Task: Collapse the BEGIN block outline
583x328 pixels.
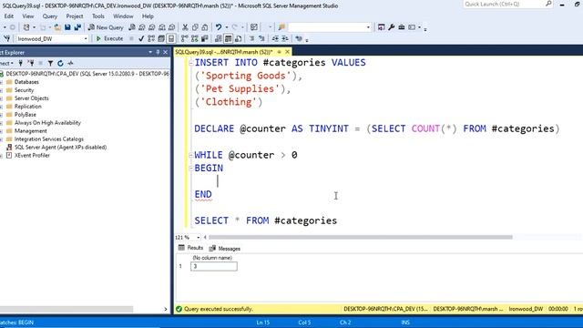Action: 190,168
